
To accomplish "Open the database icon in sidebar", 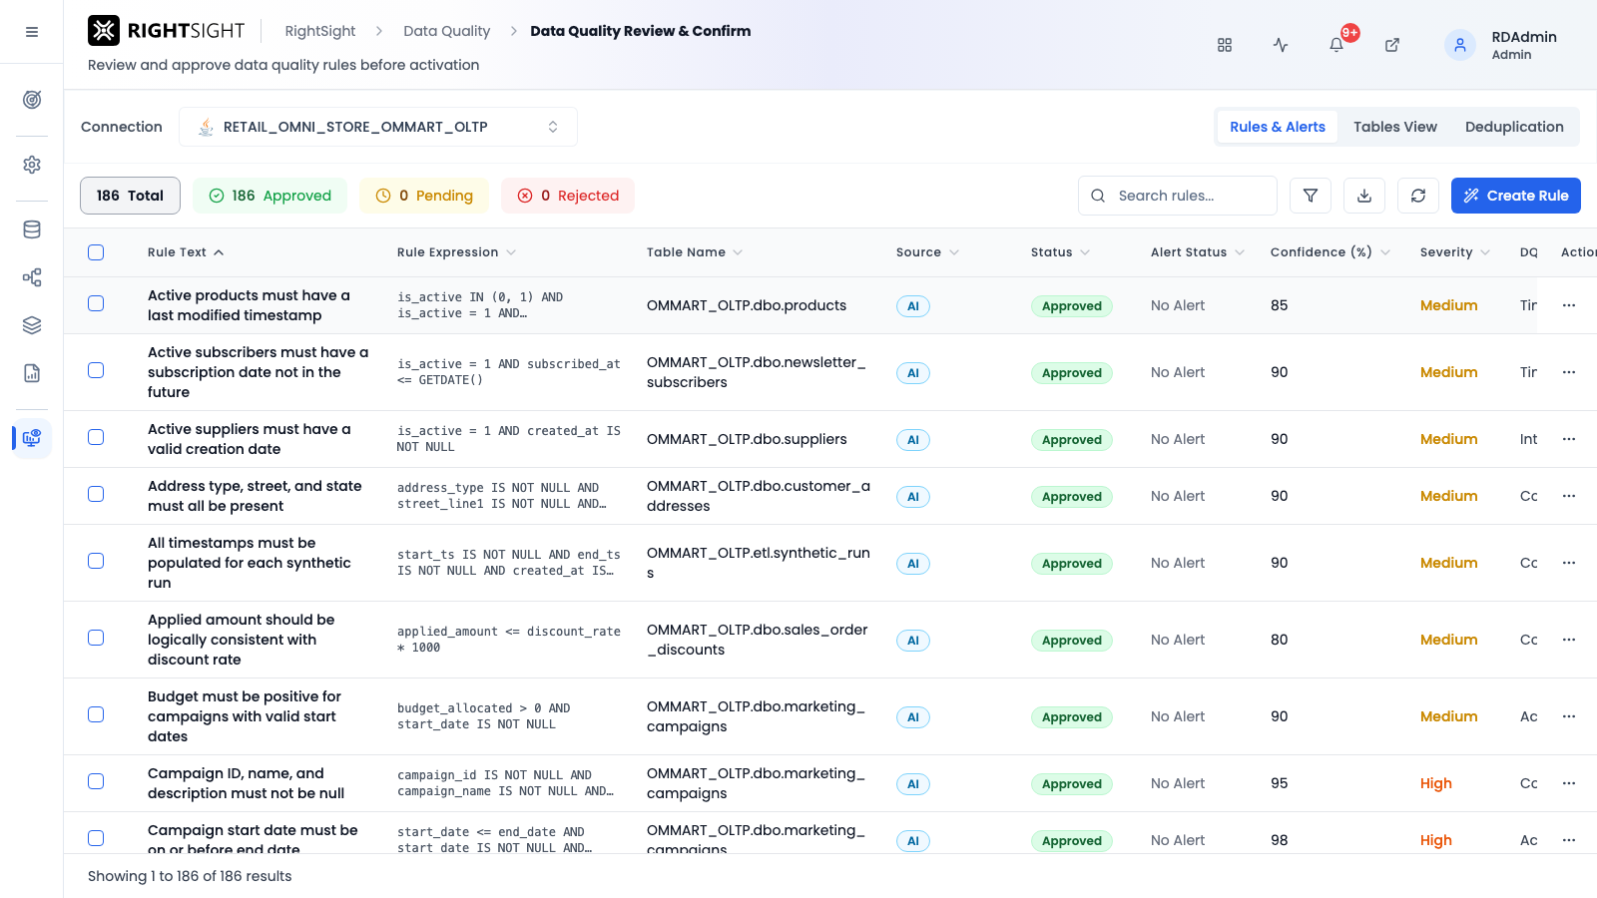I will click(32, 229).
